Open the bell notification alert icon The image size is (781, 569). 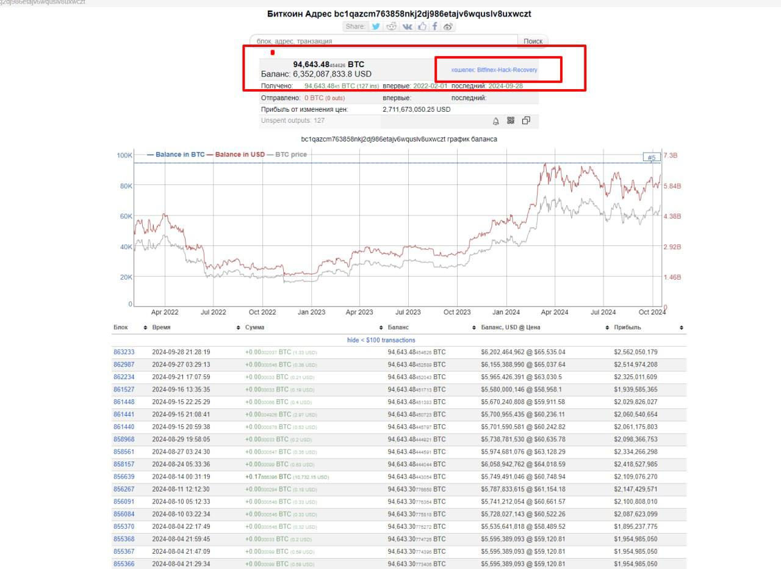(495, 121)
